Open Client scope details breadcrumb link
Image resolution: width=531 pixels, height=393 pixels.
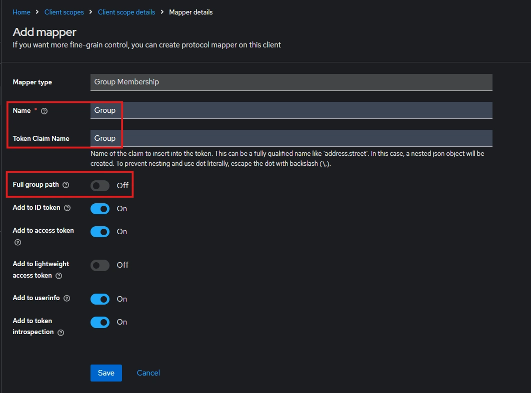pyautogui.click(x=126, y=12)
